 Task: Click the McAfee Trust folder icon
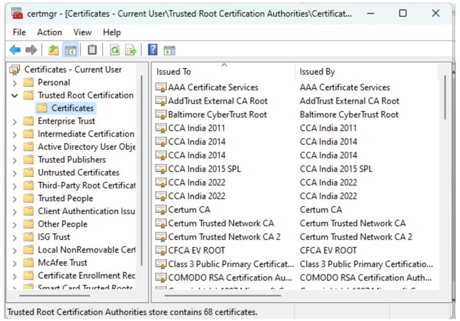[x=28, y=263]
